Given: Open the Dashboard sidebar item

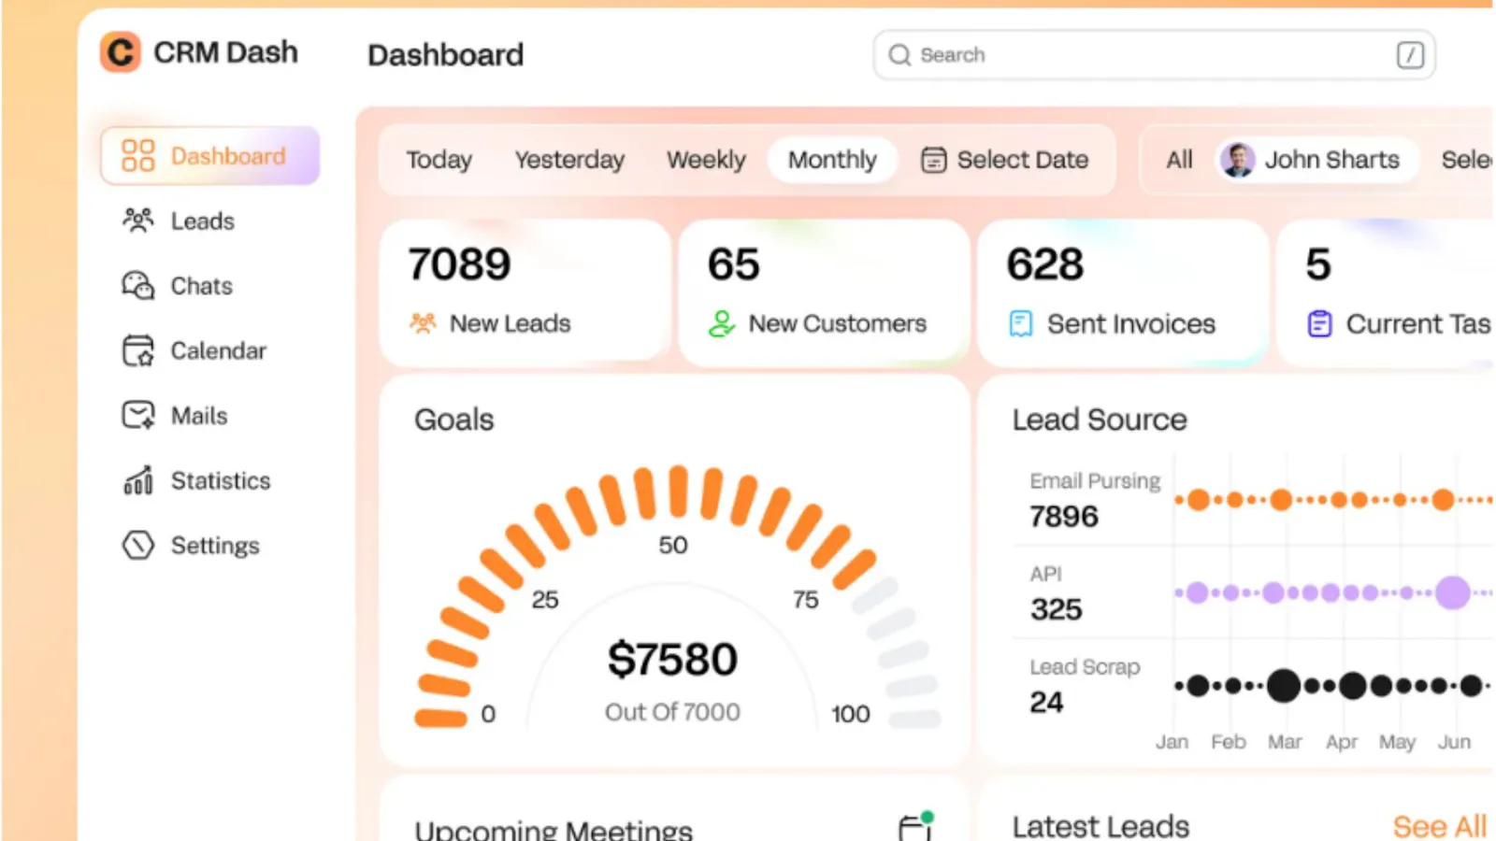Looking at the screenshot, I should tap(210, 156).
